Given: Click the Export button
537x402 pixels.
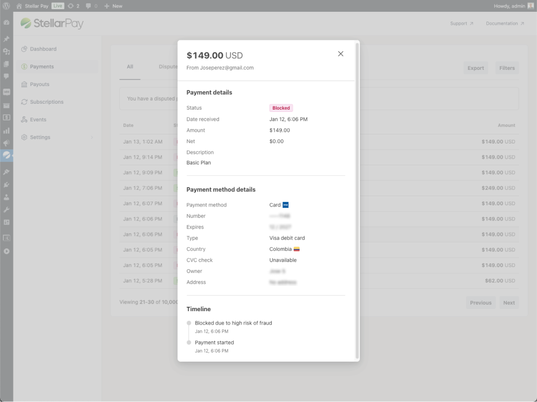Looking at the screenshot, I should coord(475,68).
